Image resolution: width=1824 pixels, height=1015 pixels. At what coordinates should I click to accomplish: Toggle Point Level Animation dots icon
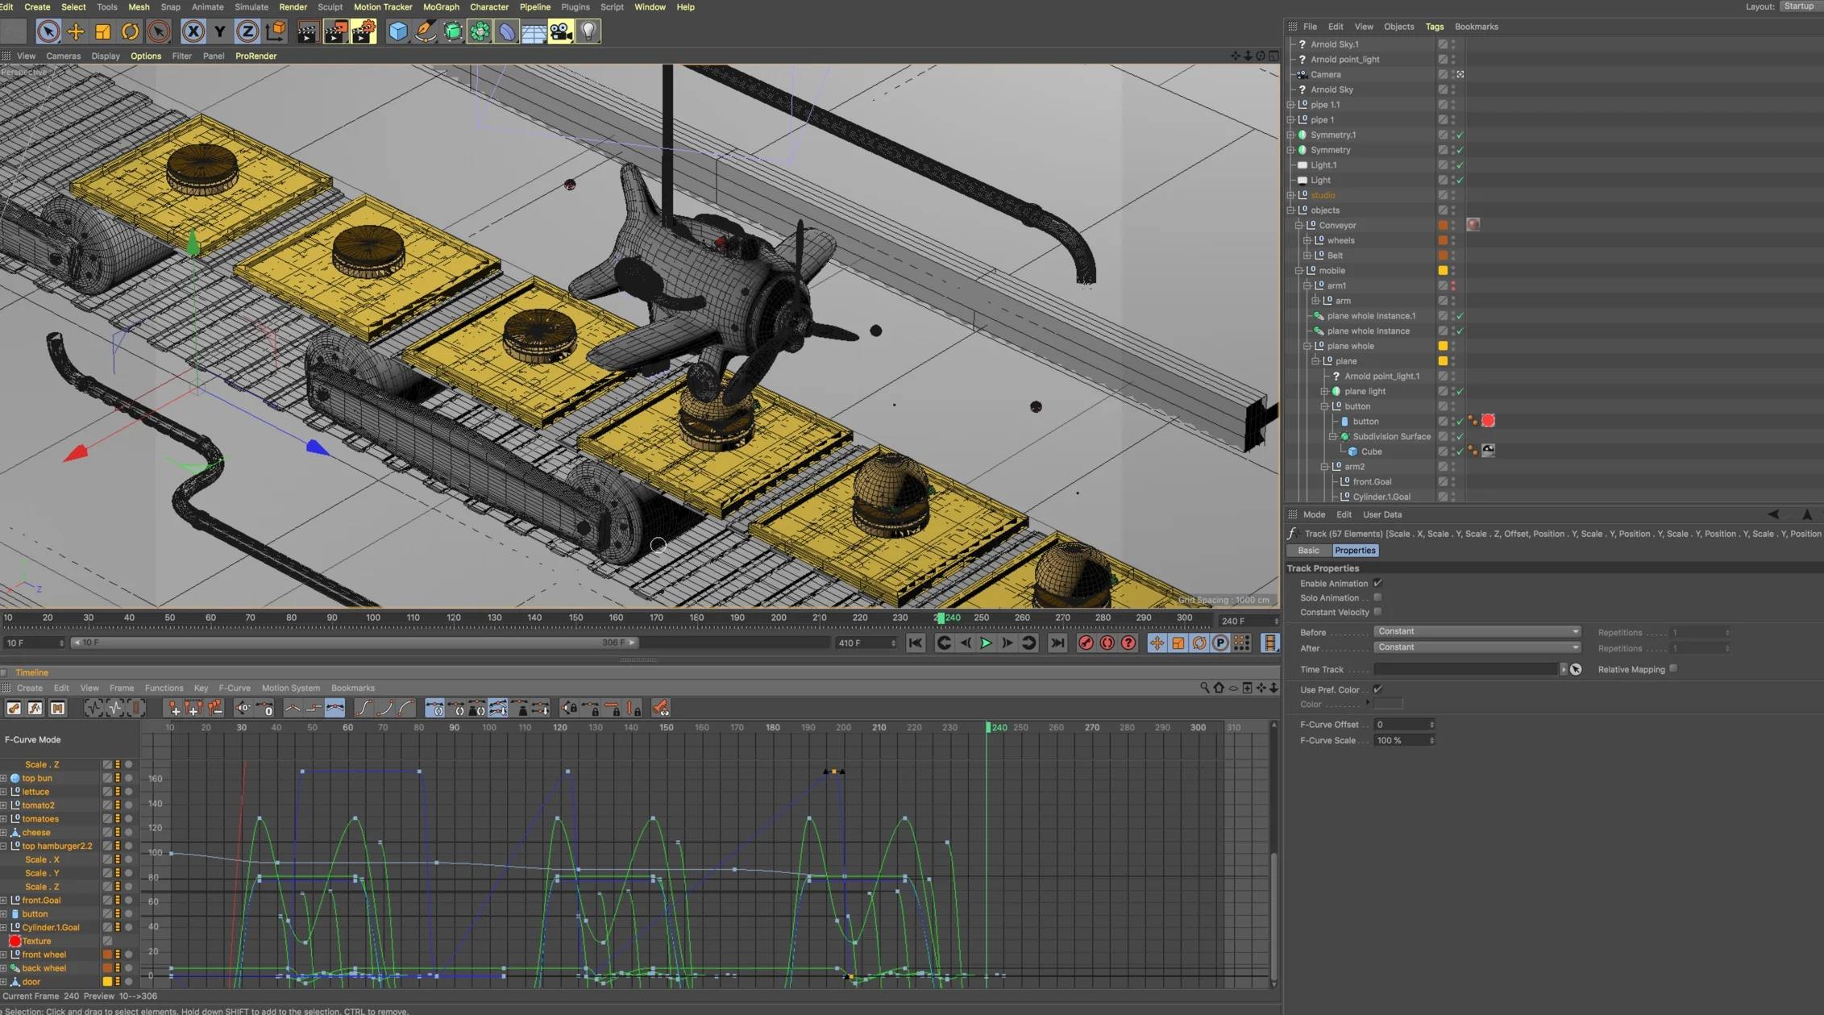pos(1242,643)
